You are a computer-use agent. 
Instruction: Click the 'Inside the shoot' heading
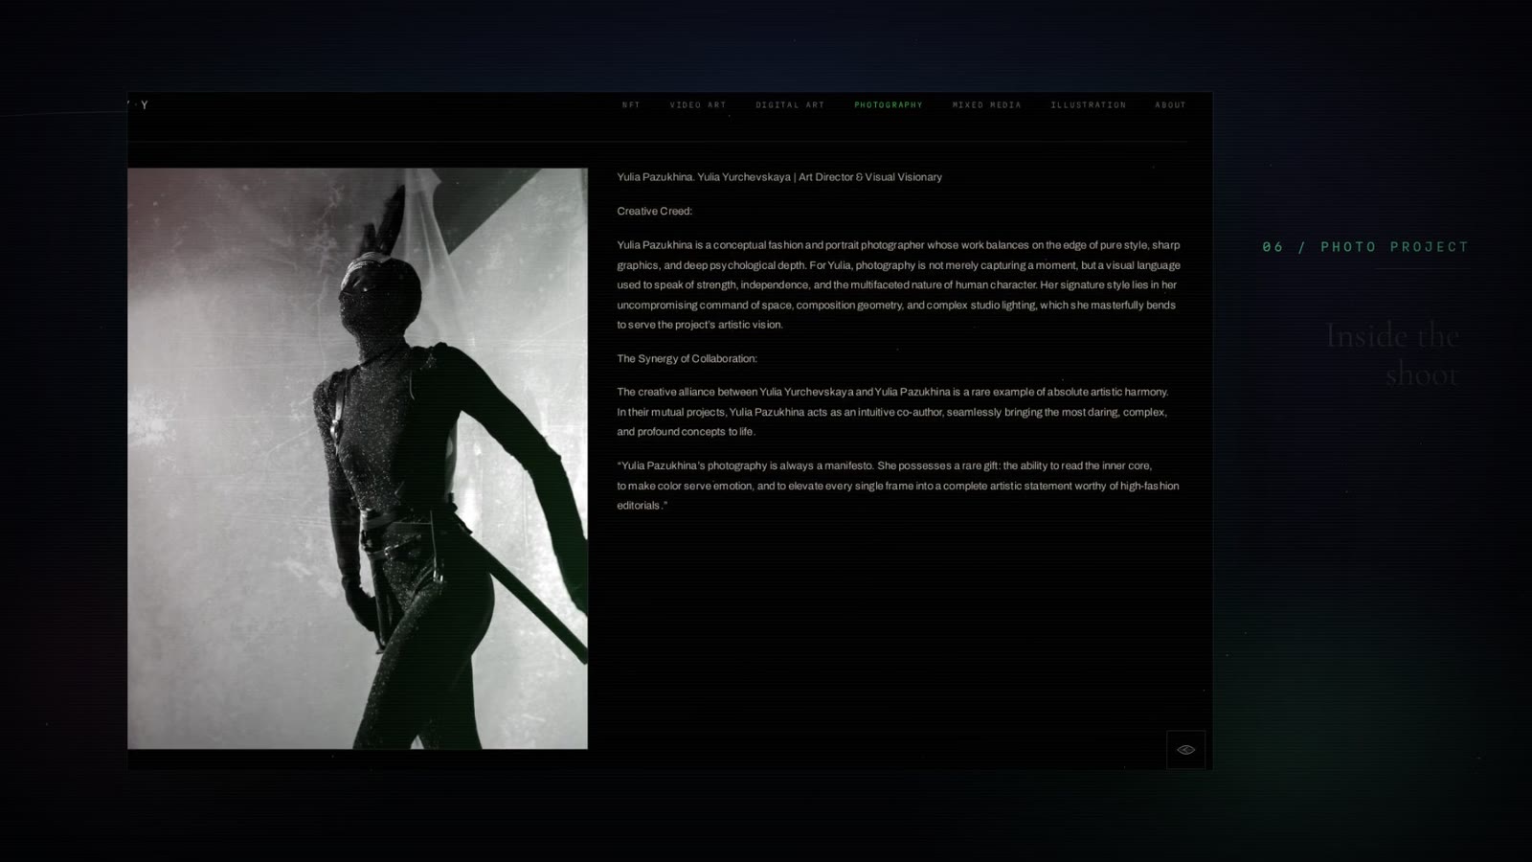(1392, 354)
